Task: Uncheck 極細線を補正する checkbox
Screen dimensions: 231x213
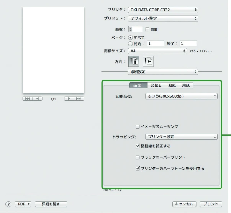Action: point(138,146)
